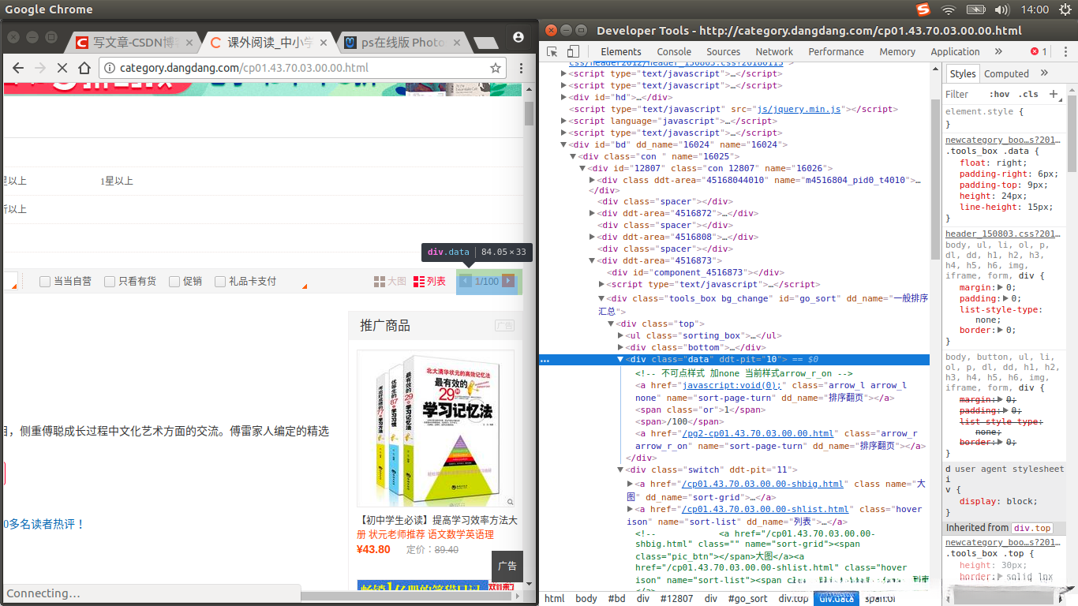Toggle the device toolbar icon in DevTools
Image resolution: width=1078 pixels, height=606 pixels.
(x=573, y=51)
